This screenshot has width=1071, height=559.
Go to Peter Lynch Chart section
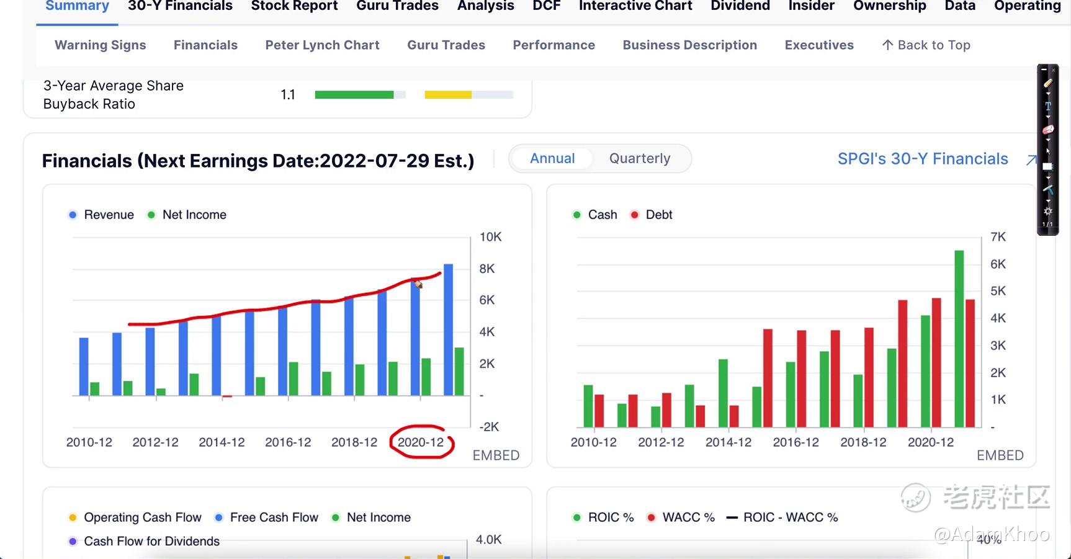tap(322, 45)
